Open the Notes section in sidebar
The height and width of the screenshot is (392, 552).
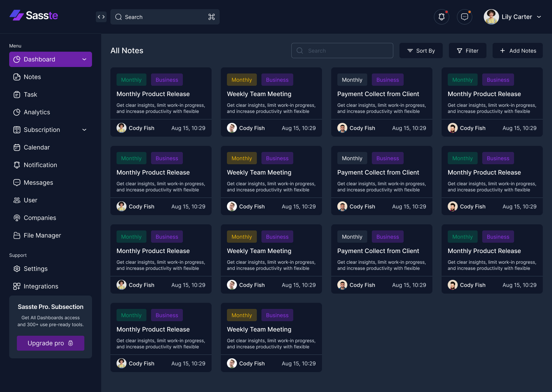click(x=32, y=77)
